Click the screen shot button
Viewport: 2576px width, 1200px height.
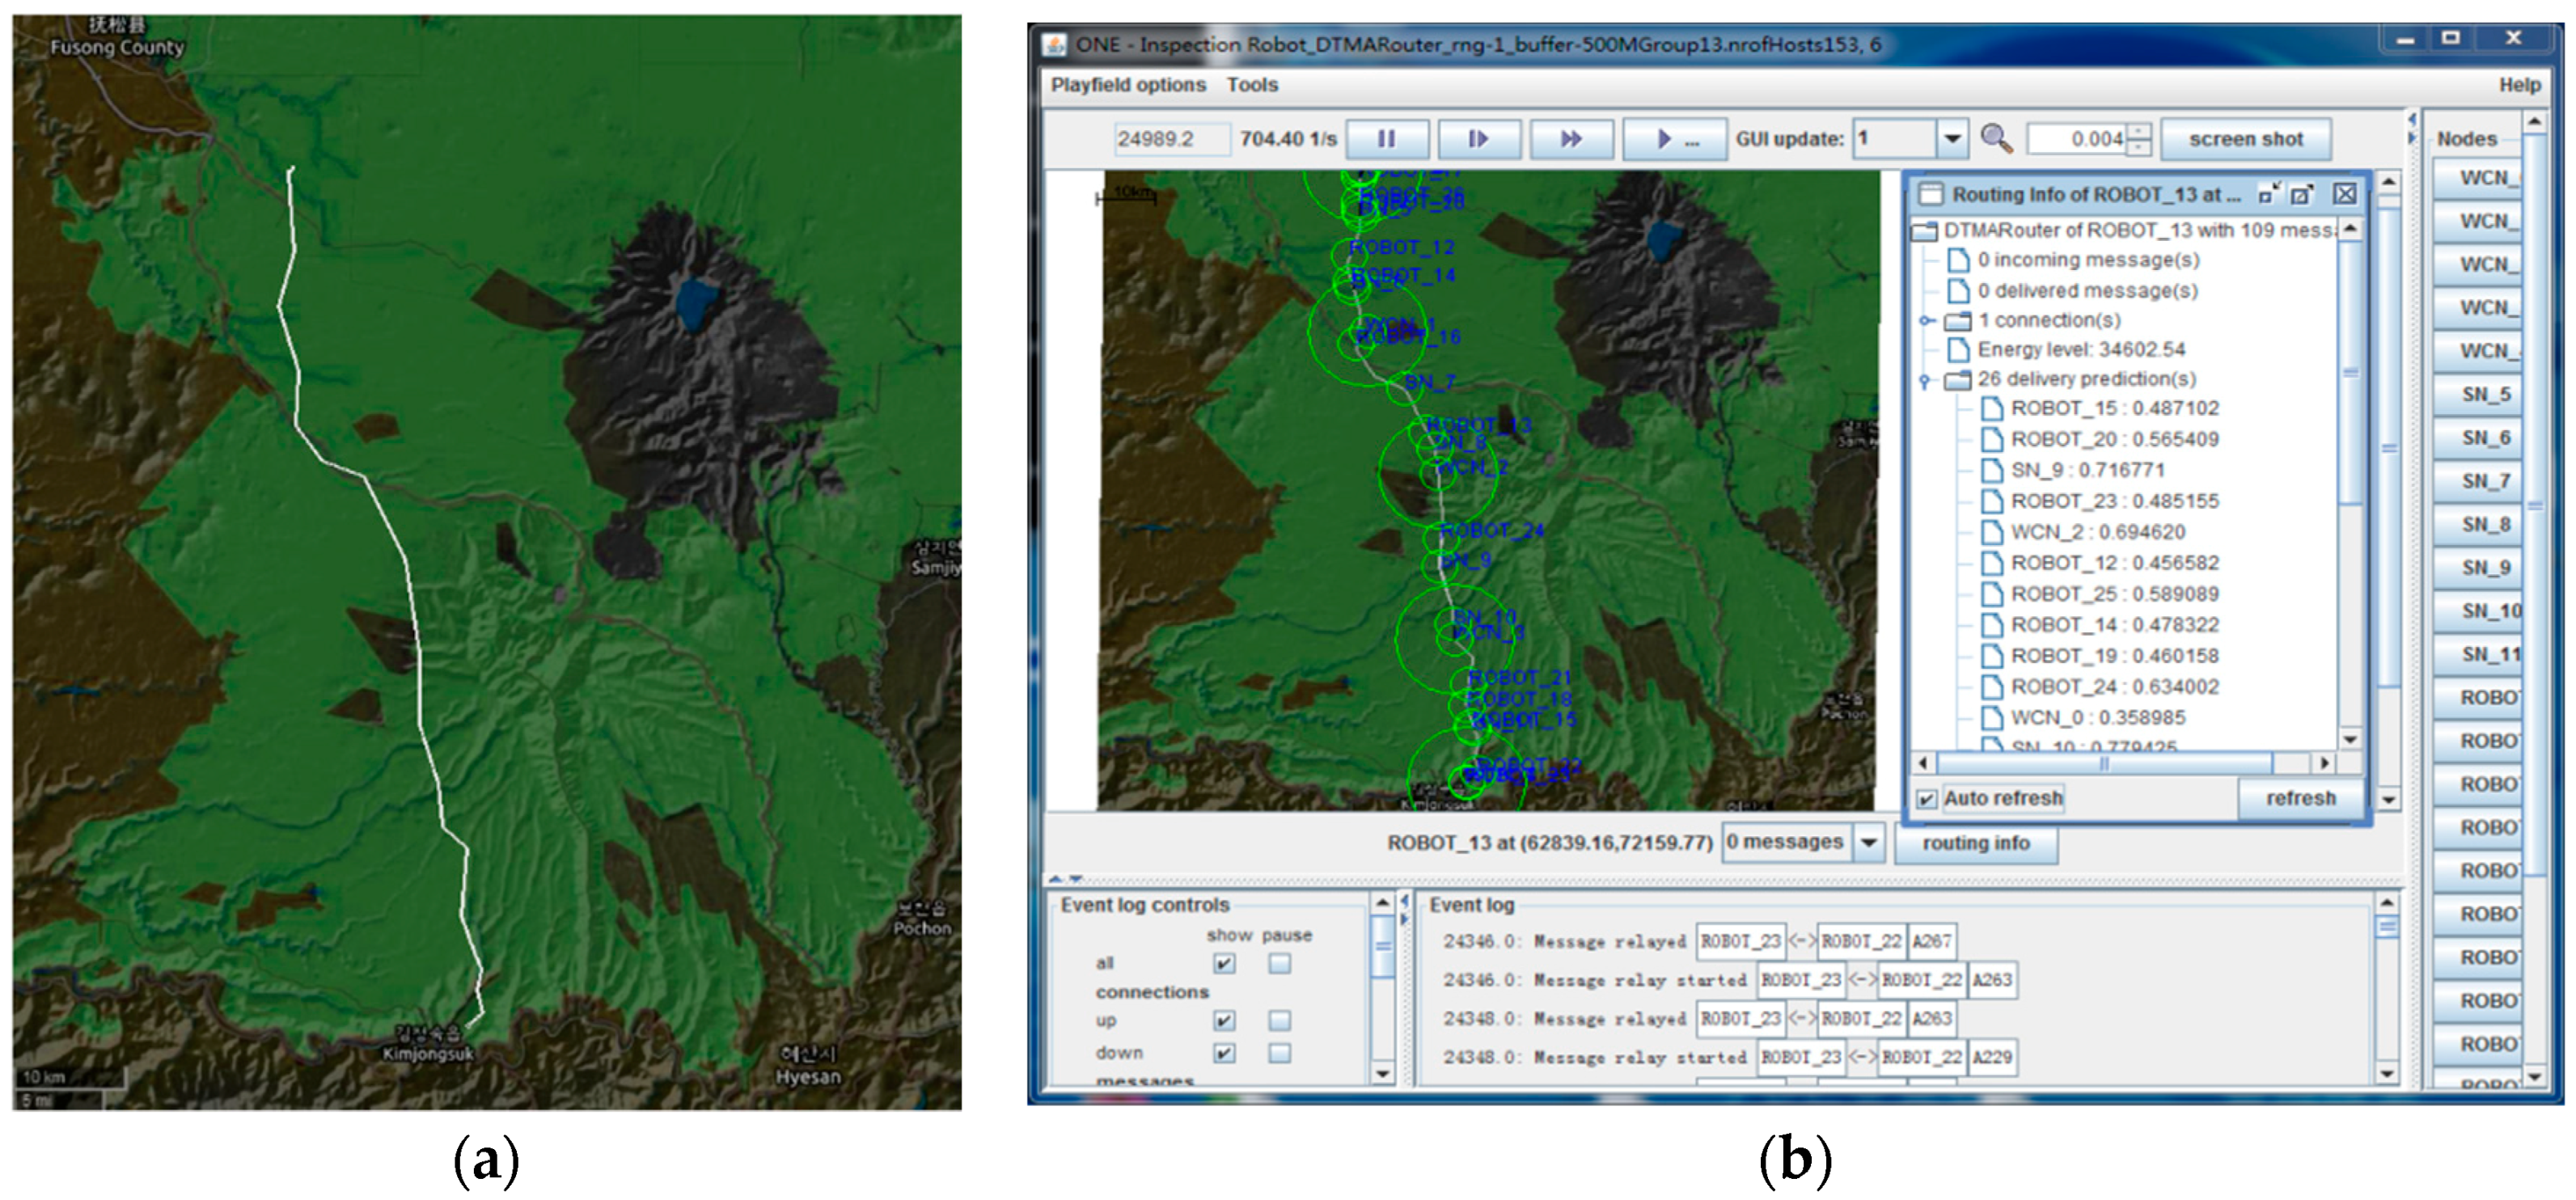2245,139
